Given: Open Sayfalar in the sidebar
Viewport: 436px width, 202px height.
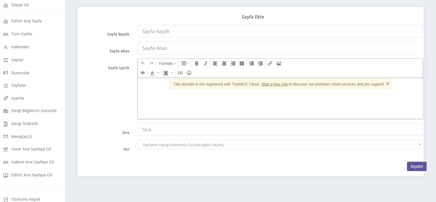Looking at the screenshot, I should 19,85.
